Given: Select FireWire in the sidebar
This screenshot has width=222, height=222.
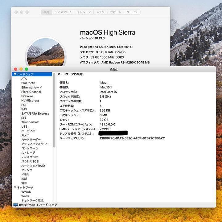Looking at the screenshot, I should [x=27, y=96].
